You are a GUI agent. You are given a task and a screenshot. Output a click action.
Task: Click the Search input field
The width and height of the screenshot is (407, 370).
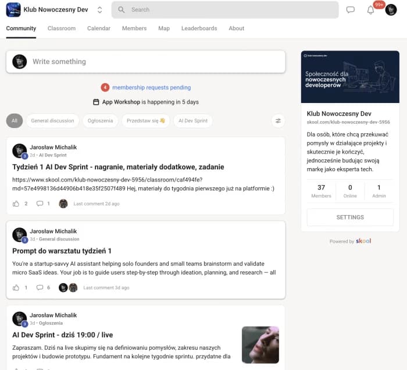click(x=225, y=10)
